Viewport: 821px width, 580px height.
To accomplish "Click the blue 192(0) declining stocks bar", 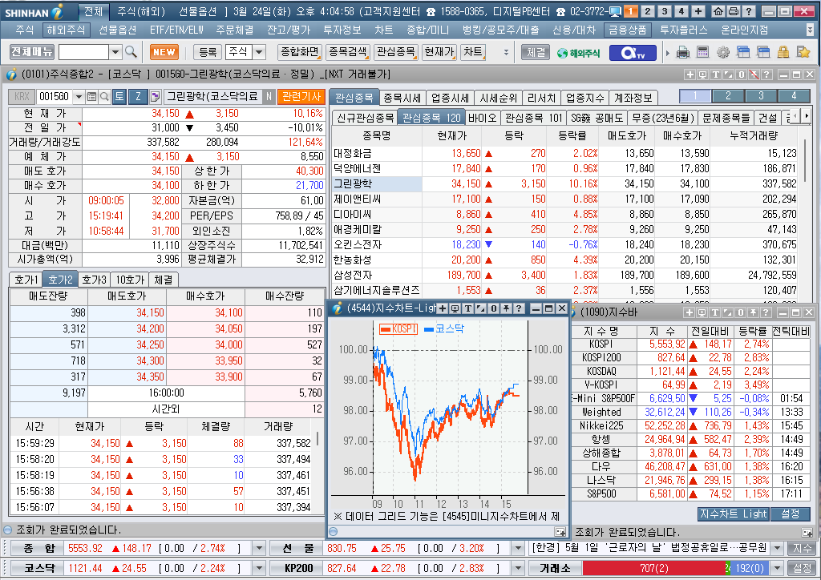I will coord(750,568).
